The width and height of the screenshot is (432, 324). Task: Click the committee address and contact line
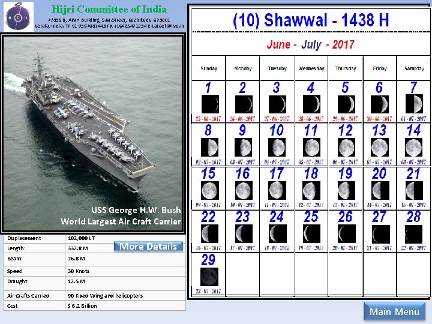(x=109, y=23)
